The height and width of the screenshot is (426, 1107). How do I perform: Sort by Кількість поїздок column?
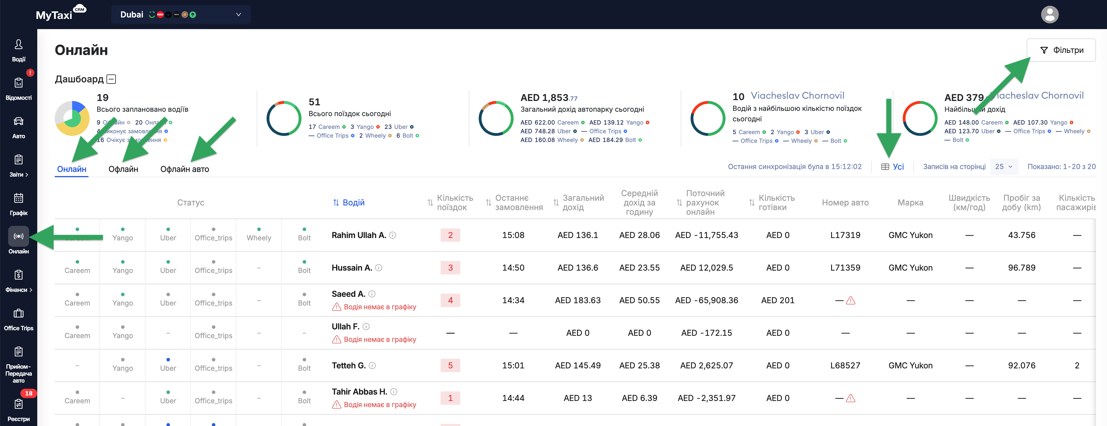pos(450,203)
